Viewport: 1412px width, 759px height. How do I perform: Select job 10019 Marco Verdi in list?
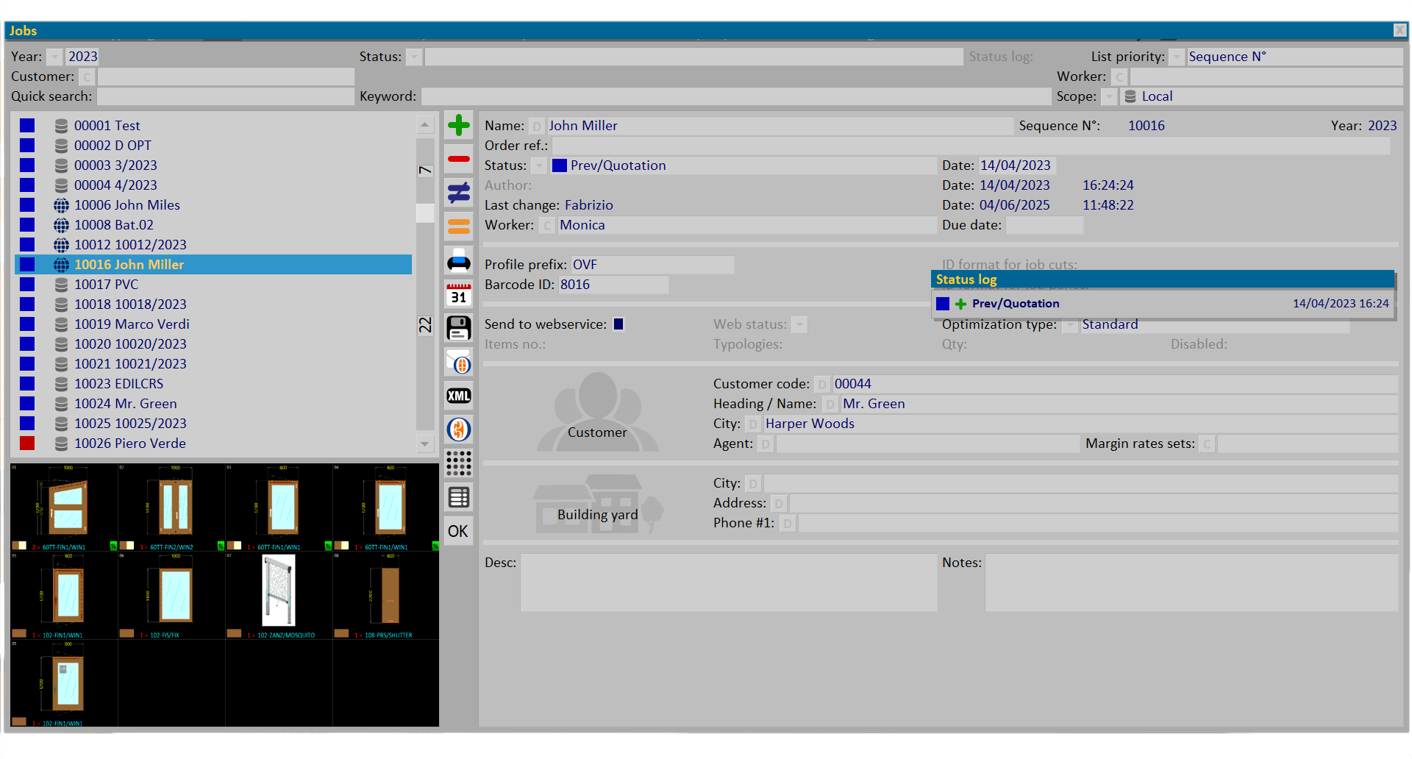point(132,324)
